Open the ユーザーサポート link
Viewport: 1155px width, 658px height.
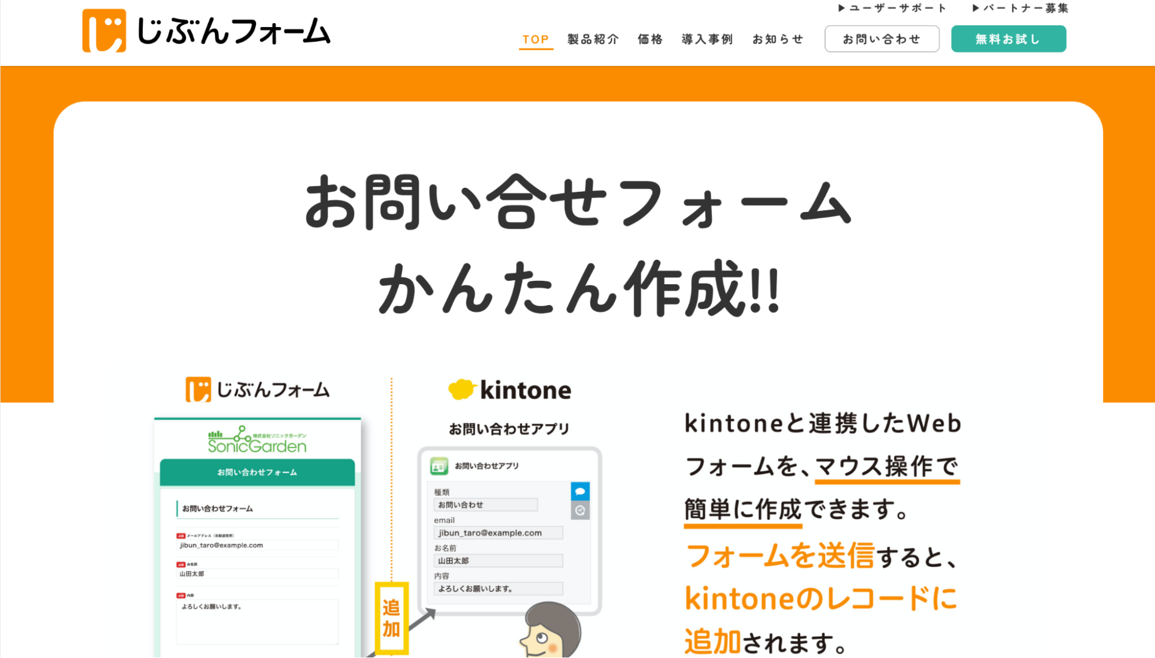(892, 8)
